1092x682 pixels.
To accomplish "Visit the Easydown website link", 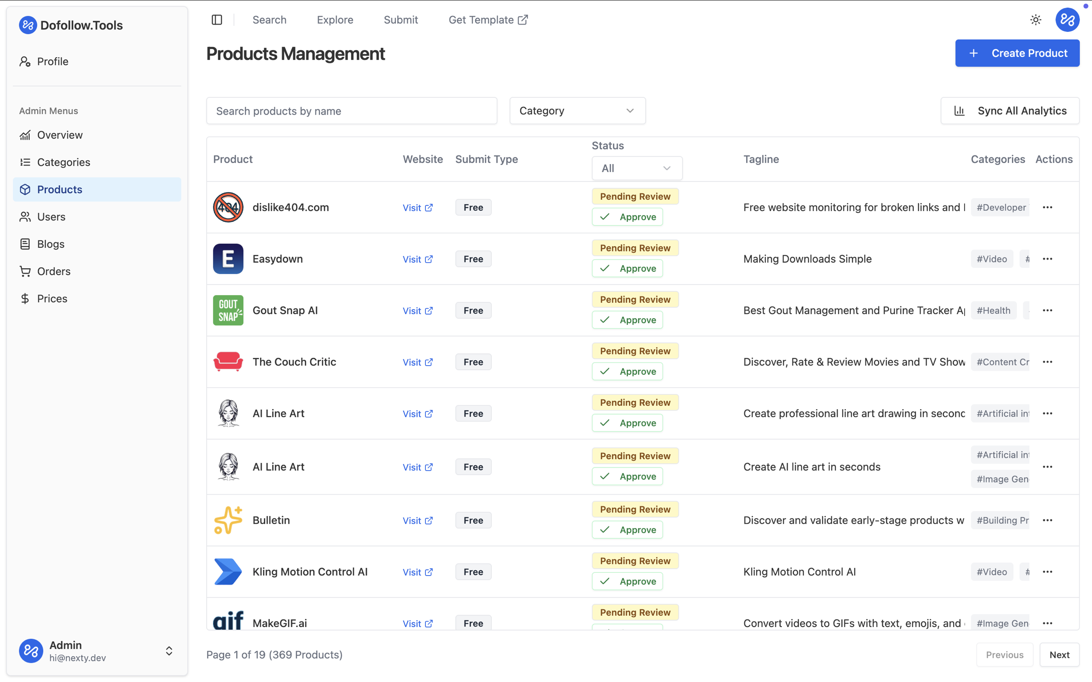I will point(417,259).
